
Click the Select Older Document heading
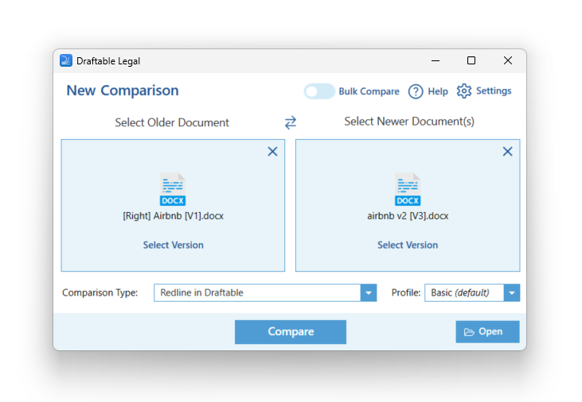[x=172, y=122]
